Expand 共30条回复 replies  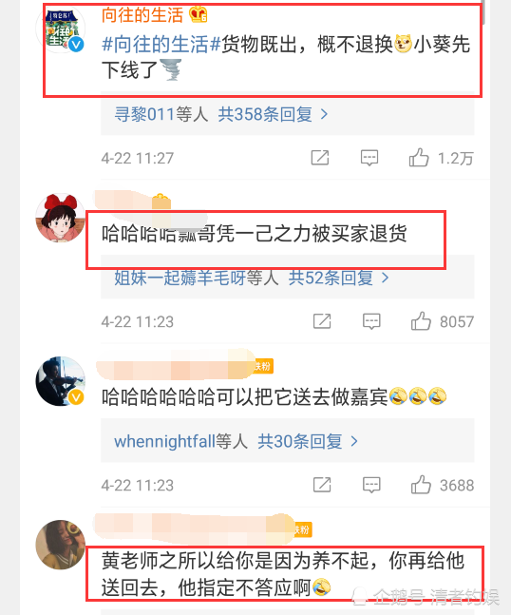click(x=308, y=442)
